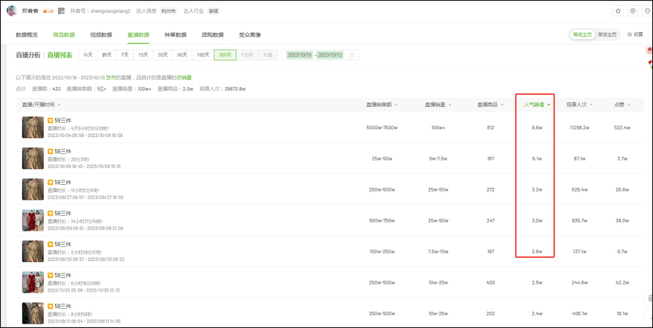Sort by 直播/开播时间 column arrow
The image size is (653, 328).
(x=59, y=105)
